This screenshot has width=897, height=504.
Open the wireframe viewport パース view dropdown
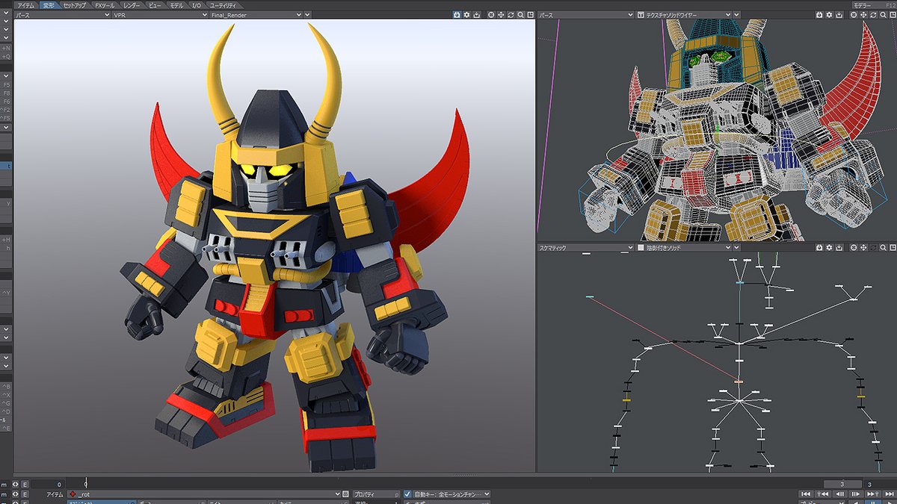tap(585, 14)
